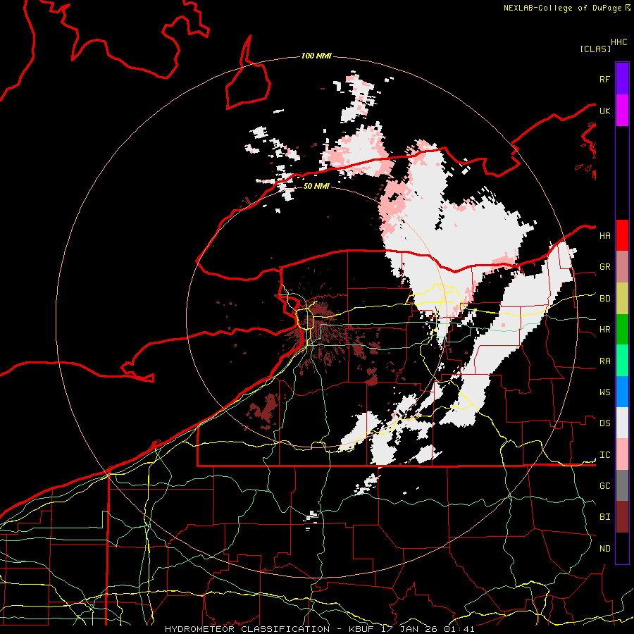634x634 pixels.
Task: Click the BD yellow legend swatch
Action: [x=622, y=299]
